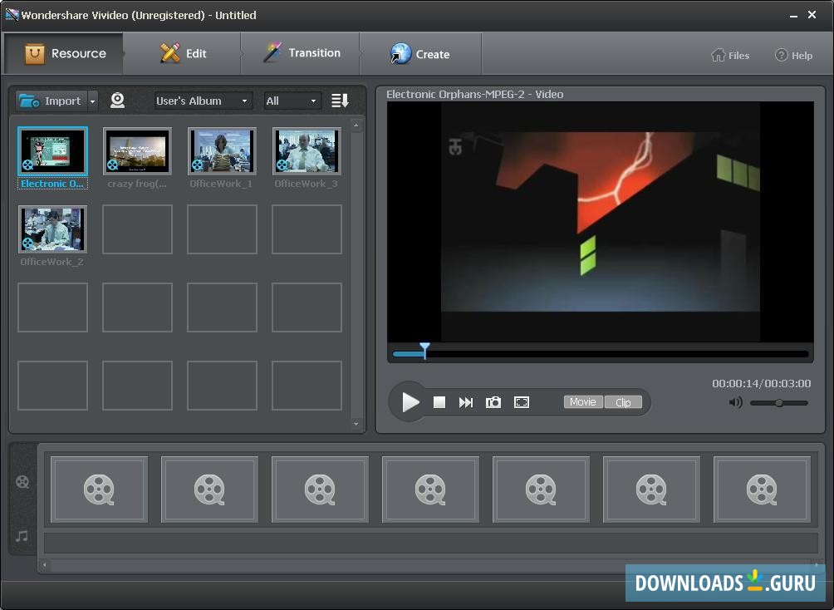The image size is (834, 610).
Task: Click the sort order icon near filters
Action: [340, 101]
